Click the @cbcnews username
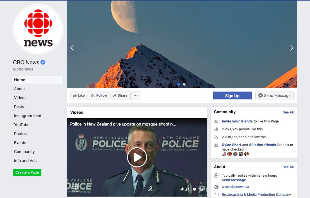The height and width of the screenshot is (198, 310). [x=23, y=69]
